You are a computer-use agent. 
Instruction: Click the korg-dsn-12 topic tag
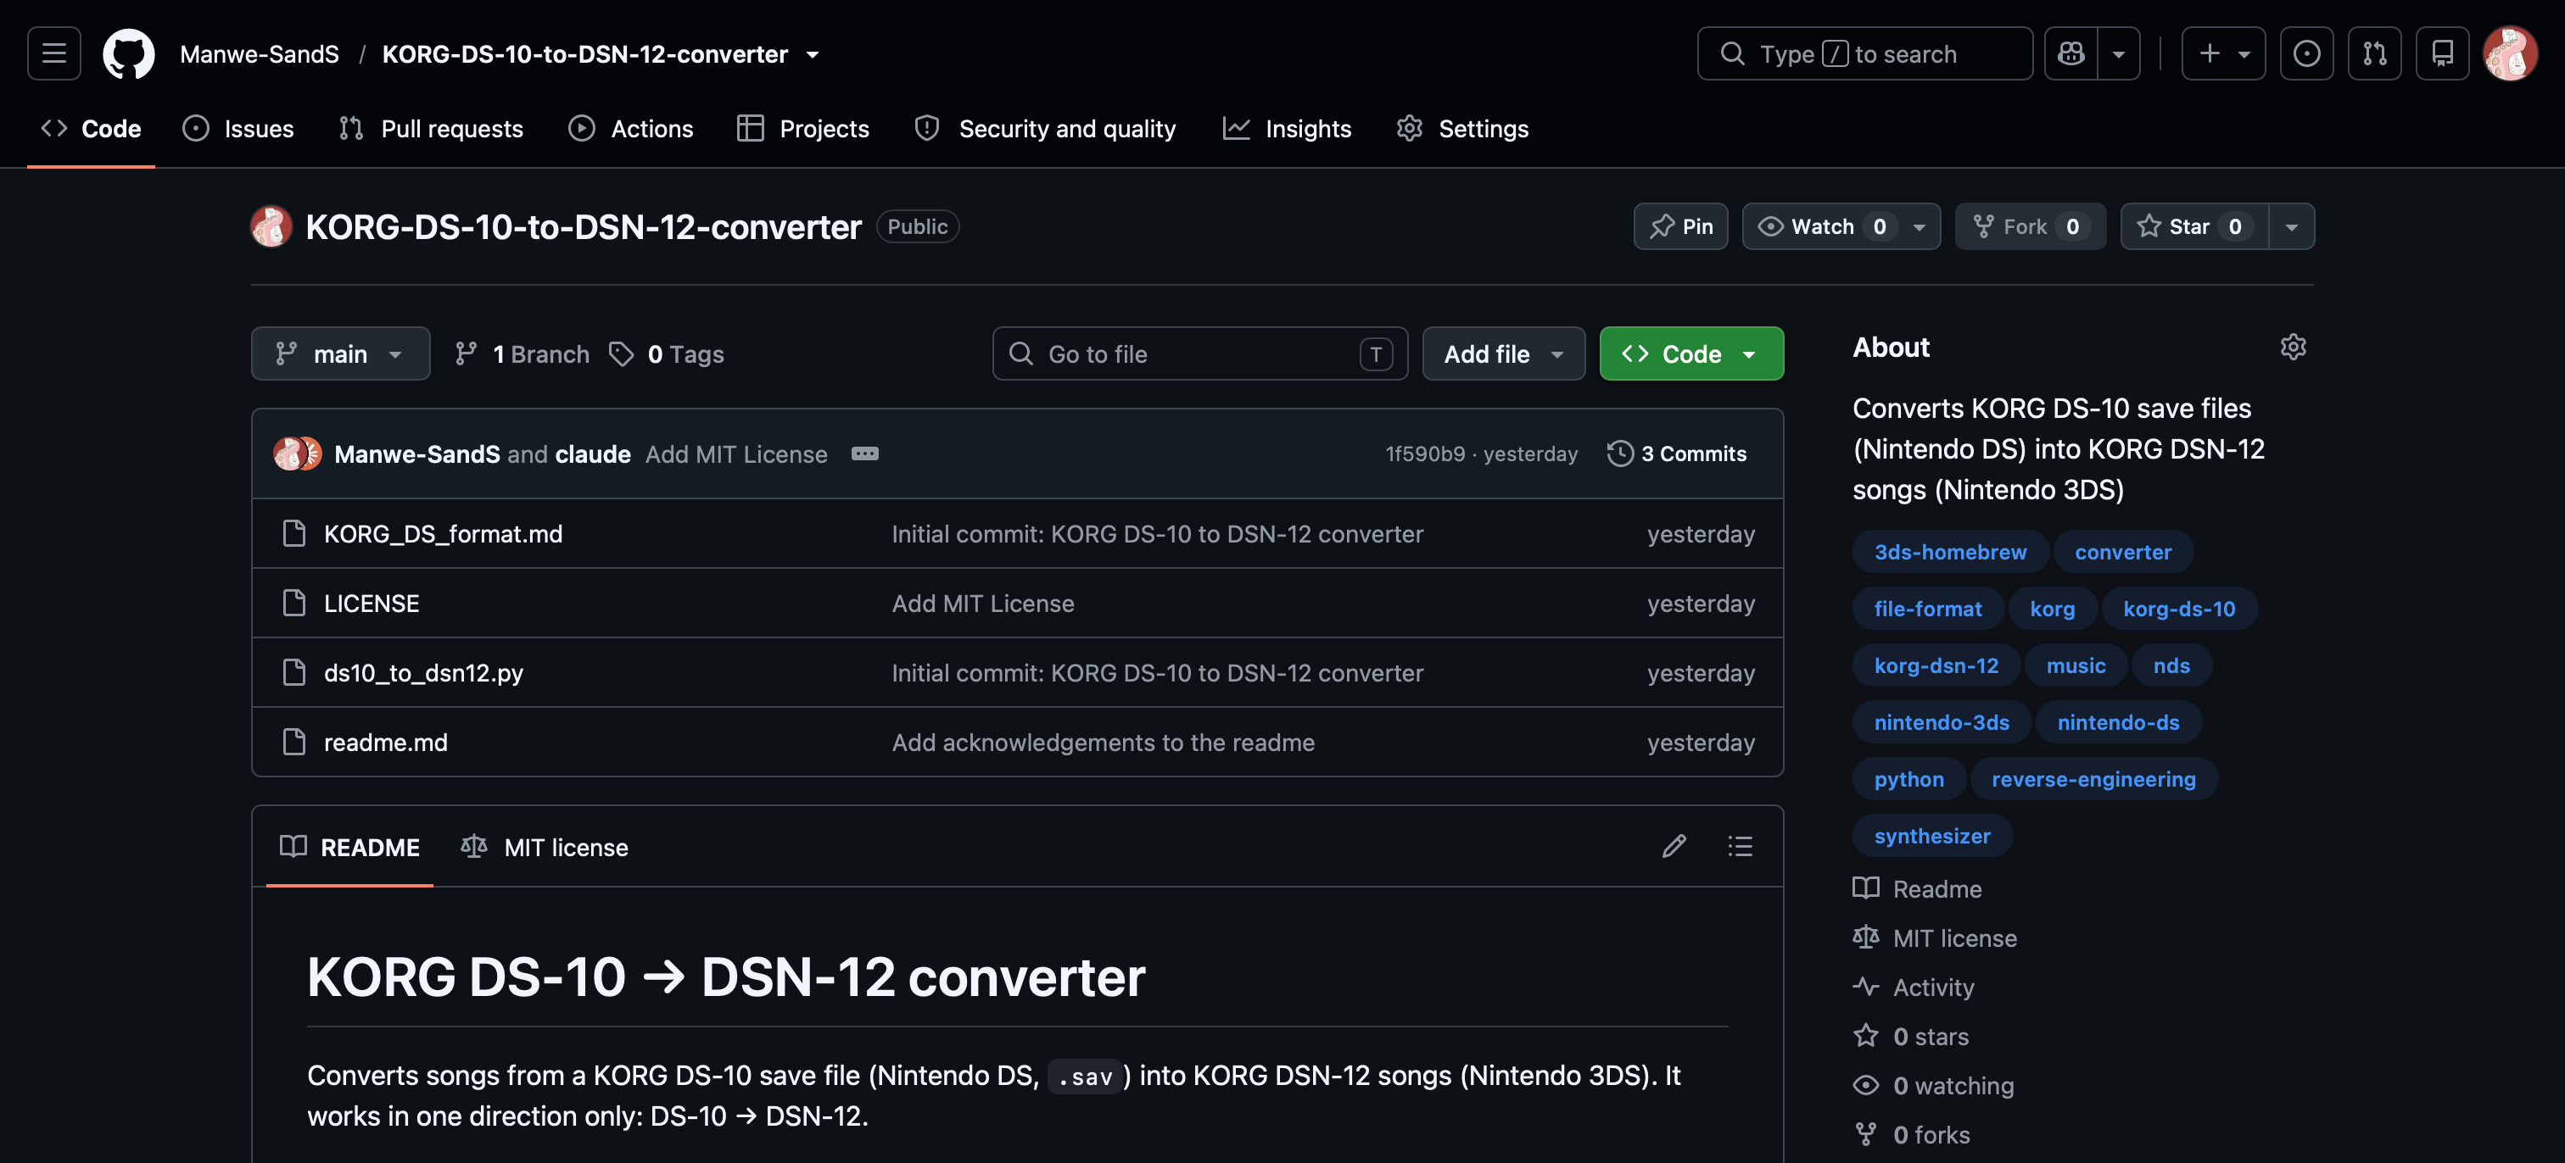tap(1936, 665)
